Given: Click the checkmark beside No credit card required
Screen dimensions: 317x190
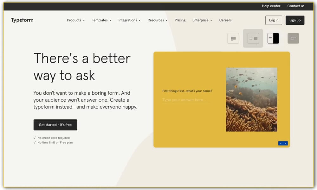Looking at the screenshot, I should coord(35,138).
